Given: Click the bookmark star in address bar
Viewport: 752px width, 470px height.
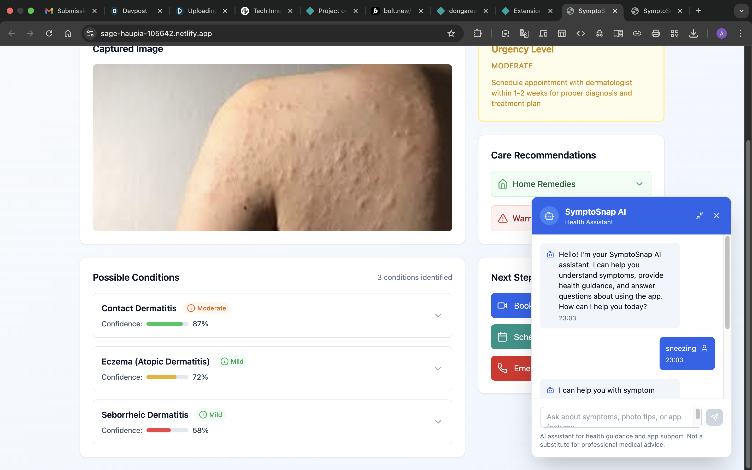Looking at the screenshot, I should 451,33.
